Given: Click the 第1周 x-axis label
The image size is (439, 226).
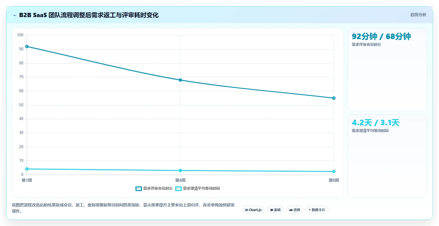Looking at the screenshot, I should pos(27,180).
